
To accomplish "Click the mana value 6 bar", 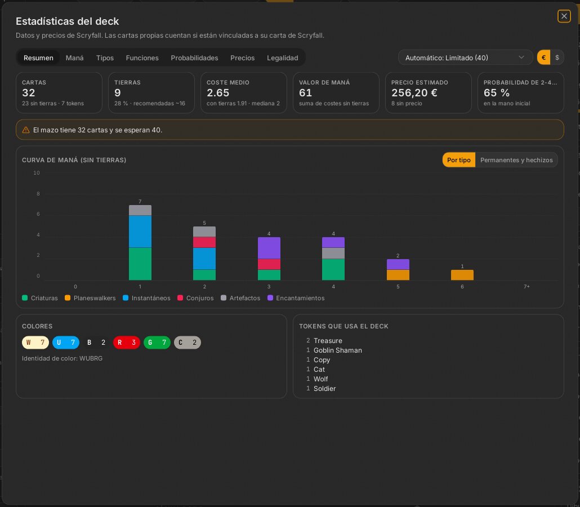I will pos(462,275).
